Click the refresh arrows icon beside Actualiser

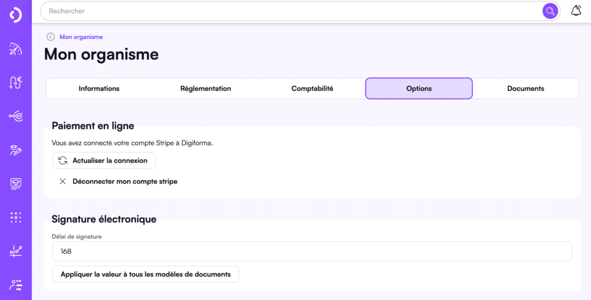[x=62, y=161]
